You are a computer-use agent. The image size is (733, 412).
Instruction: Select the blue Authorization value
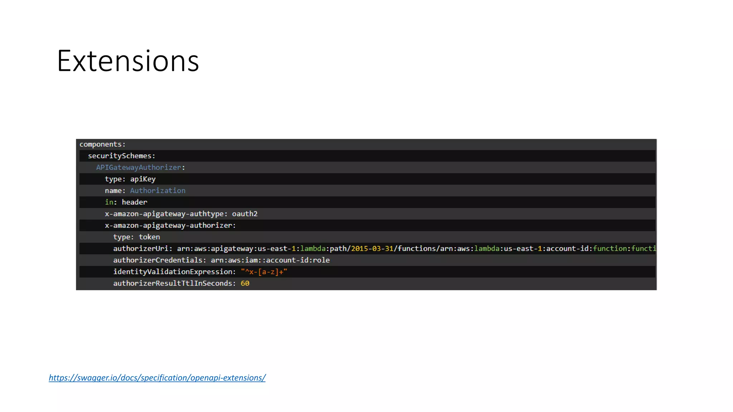[157, 191]
